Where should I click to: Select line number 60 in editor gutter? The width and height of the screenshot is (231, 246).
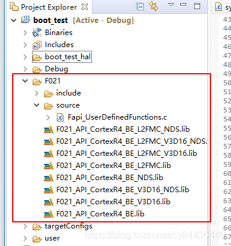[227, 173]
